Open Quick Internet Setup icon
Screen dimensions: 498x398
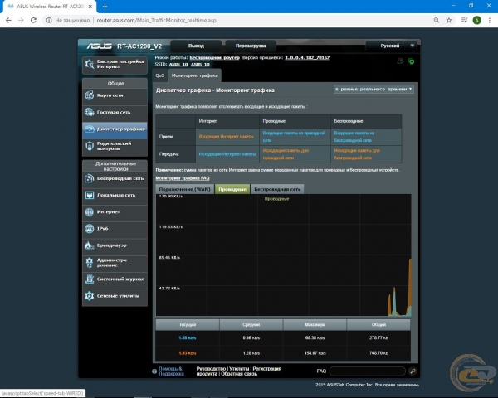coord(90,64)
